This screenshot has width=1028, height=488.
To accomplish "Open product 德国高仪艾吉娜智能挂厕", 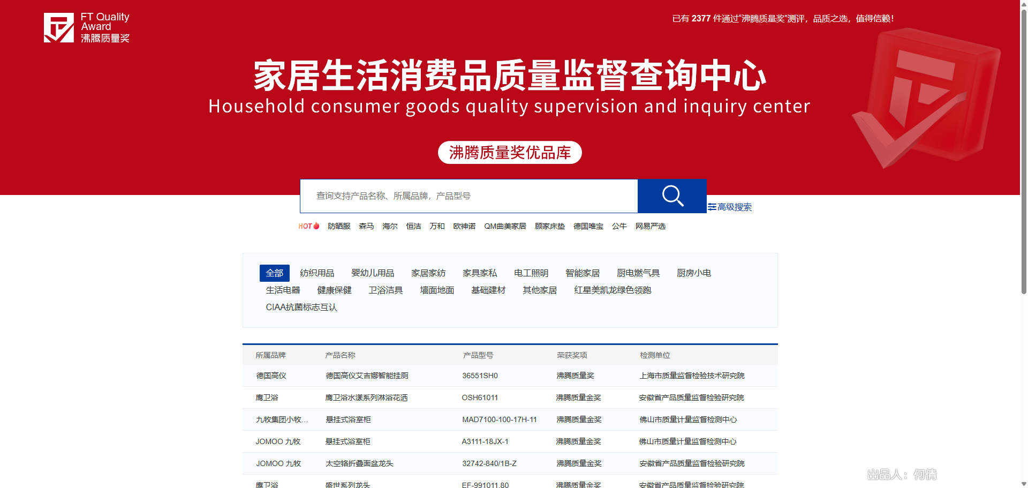I will 367,376.
